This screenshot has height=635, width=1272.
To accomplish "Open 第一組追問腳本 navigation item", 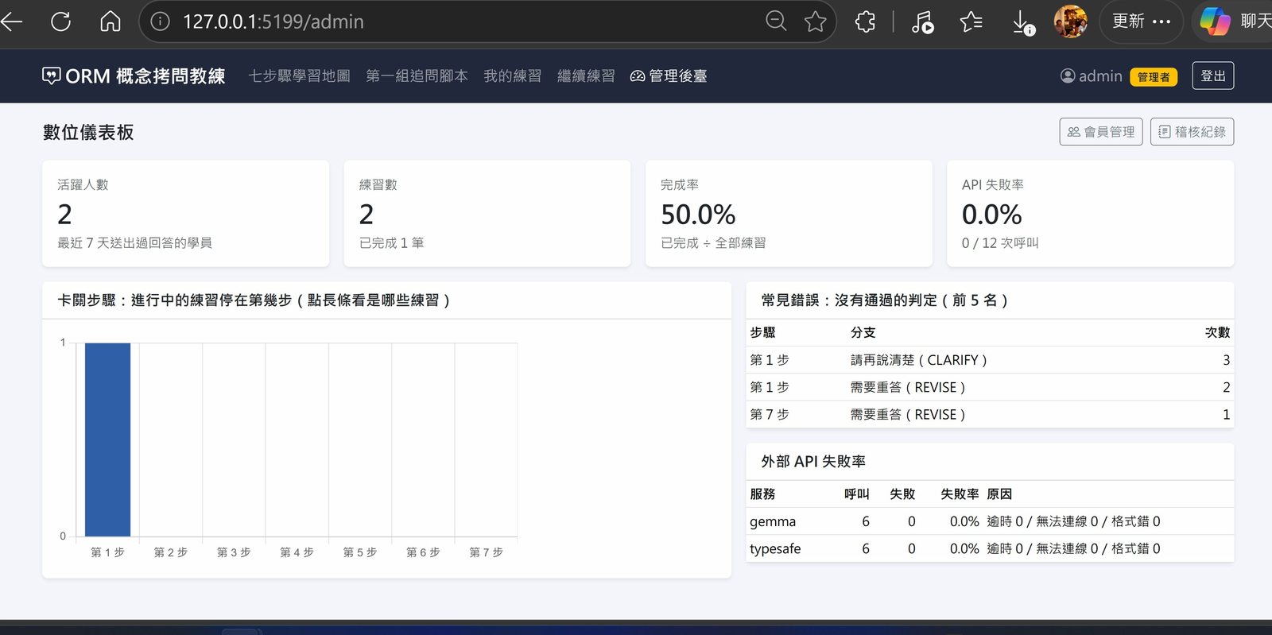I will tap(417, 76).
